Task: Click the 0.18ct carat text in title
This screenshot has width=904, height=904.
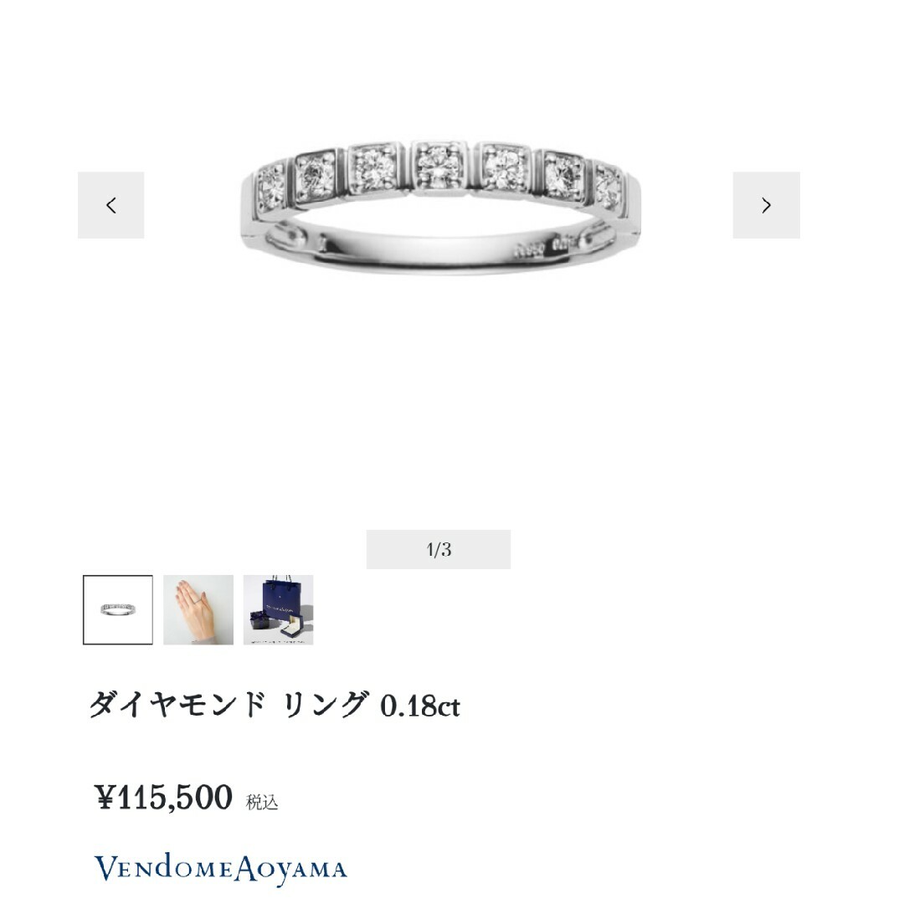Action: pyautogui.click(x=420, y=706)
